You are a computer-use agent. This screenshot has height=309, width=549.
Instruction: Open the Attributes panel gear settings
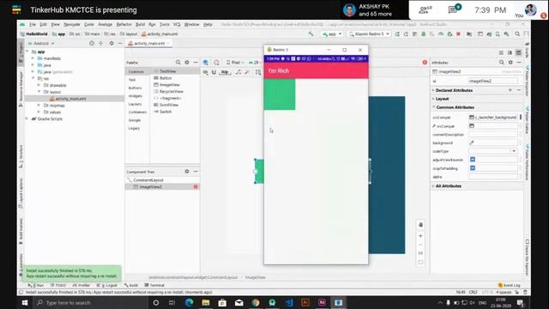510,63
